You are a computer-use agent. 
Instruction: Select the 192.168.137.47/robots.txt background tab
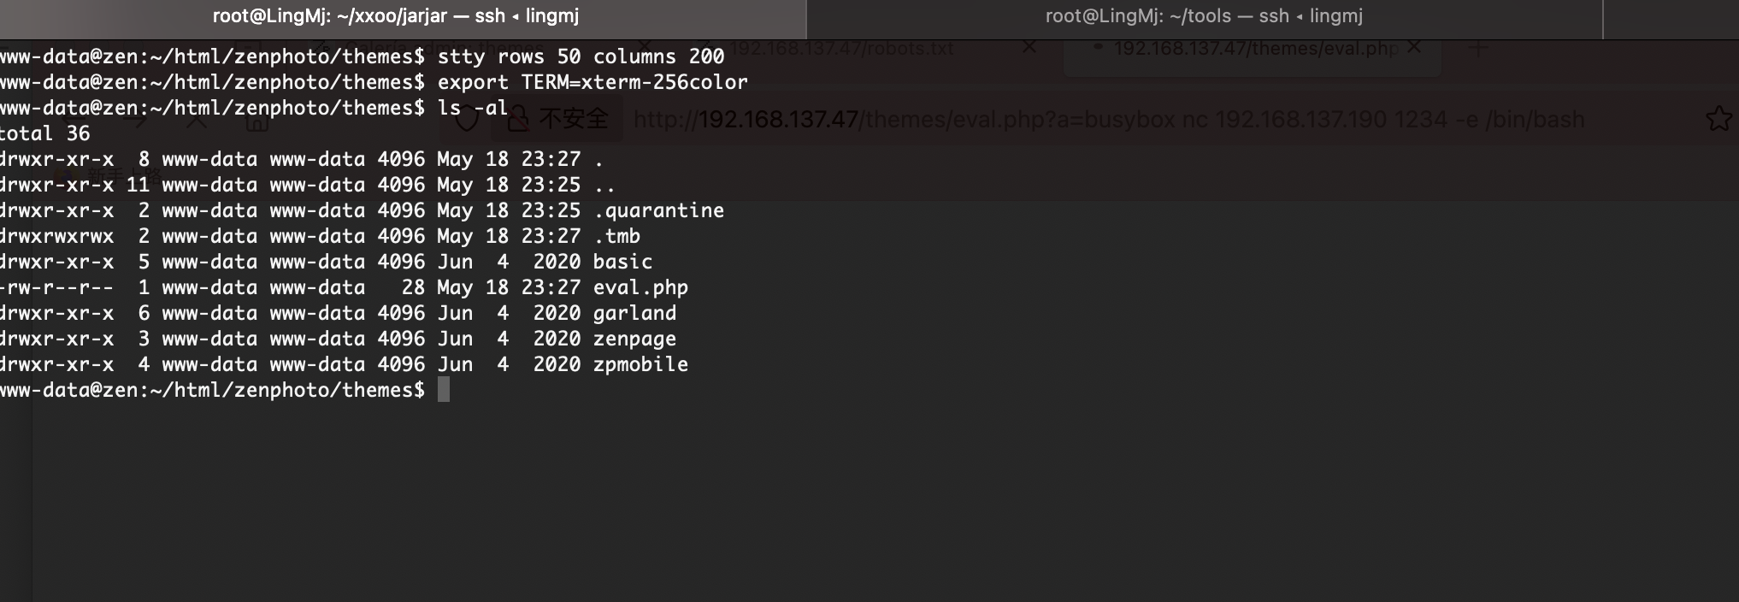(841, 48)
